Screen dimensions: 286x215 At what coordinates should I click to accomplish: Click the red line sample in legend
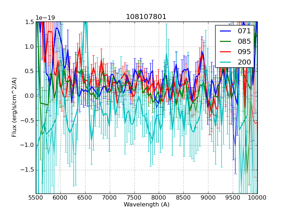226,52
